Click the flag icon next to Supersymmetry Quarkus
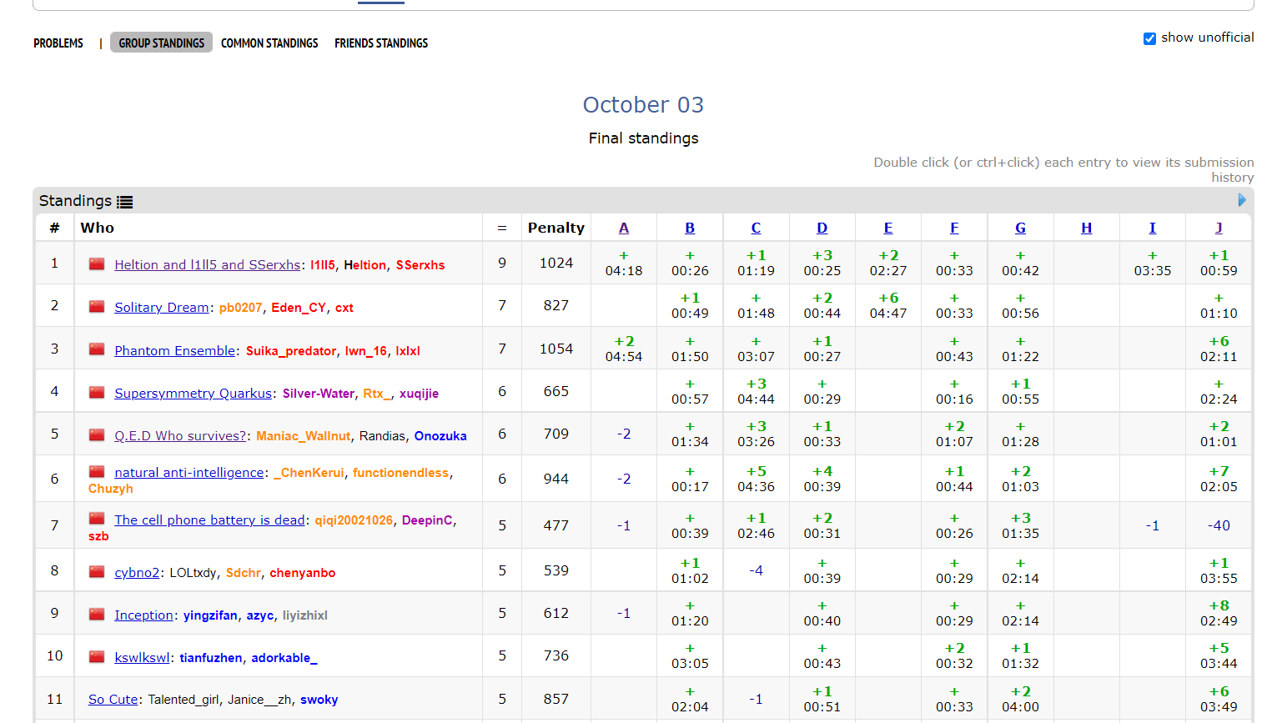The width and height of the screenshot is (1277, 723). tap(97, 392)
